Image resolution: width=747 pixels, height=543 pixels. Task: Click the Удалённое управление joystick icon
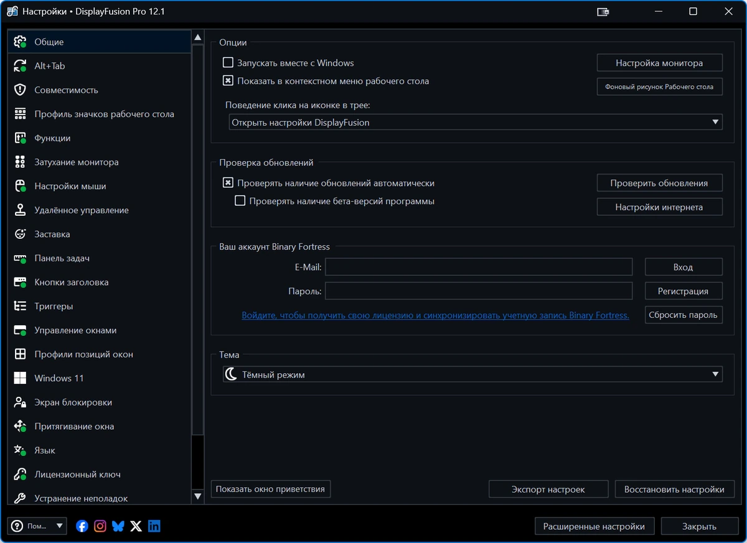pos(20,210)
